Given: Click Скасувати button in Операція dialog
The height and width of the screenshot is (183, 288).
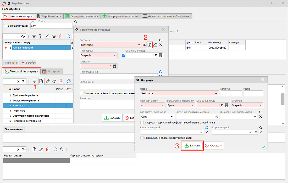Looking at the screenshot, I should click(x=213, y=146).
